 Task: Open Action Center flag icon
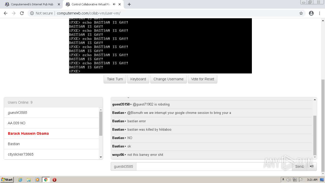301,180
